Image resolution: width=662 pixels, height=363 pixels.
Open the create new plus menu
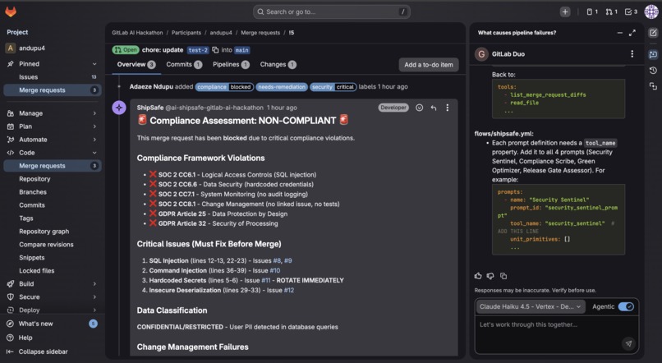(x=565, y=11)
